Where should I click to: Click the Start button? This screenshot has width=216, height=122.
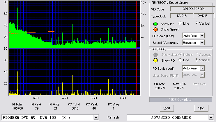coord(167,108)
